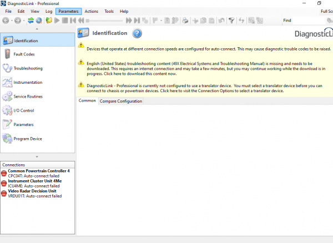Click the binoculars find icon beside Find box

[330, 21]
